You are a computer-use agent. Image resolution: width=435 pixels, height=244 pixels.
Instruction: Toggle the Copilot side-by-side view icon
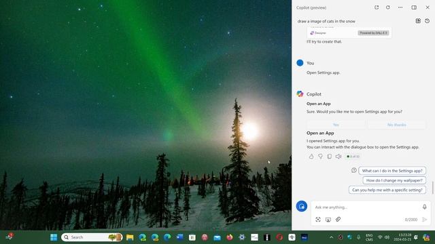(x=414, y=7)
